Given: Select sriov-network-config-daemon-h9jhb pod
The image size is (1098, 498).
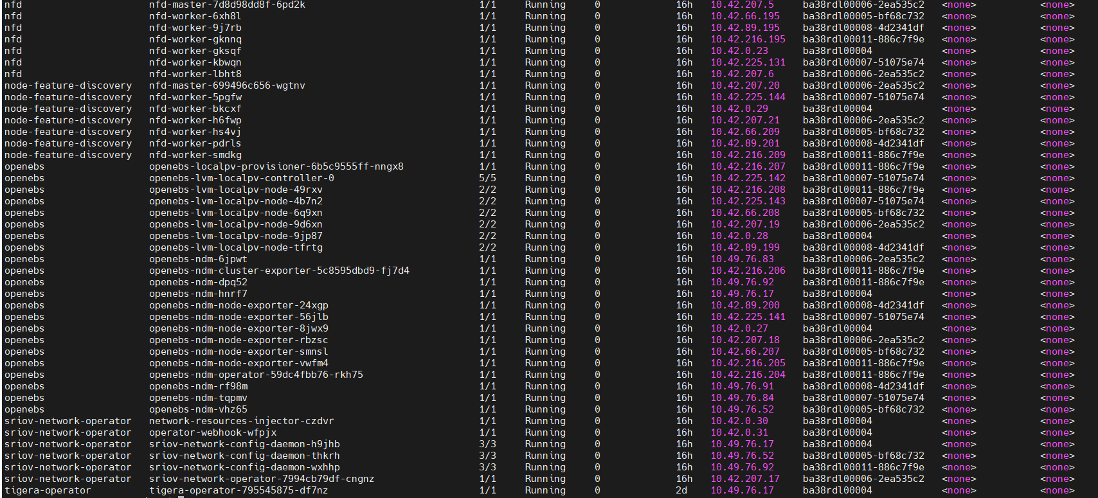Looking at the screenshot, I should tap(244, 444).
